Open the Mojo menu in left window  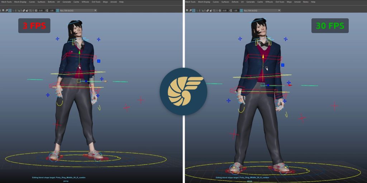point(106,2)
